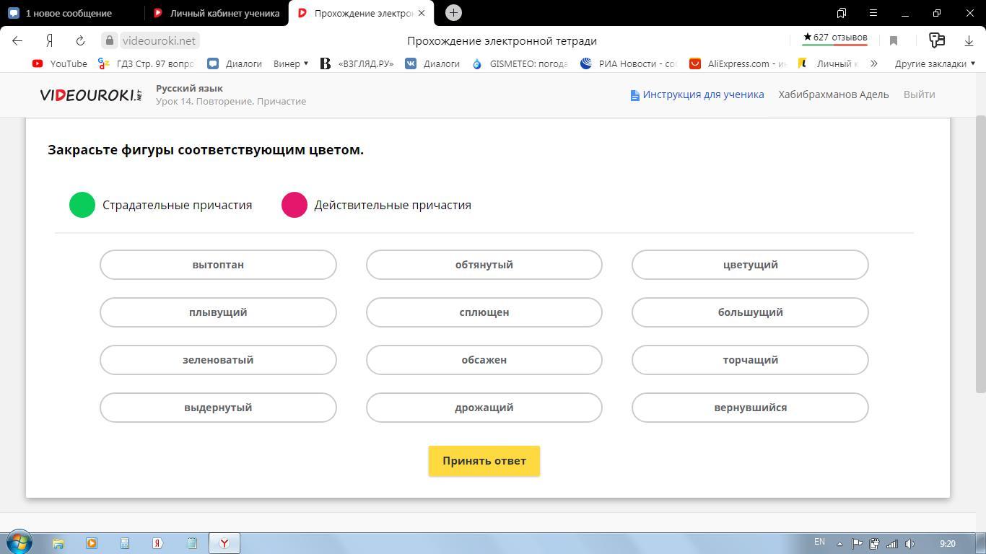The height and width of the screenshot is (554, 986).
Task: Expand Другие закладки folder
Action: 935,63
